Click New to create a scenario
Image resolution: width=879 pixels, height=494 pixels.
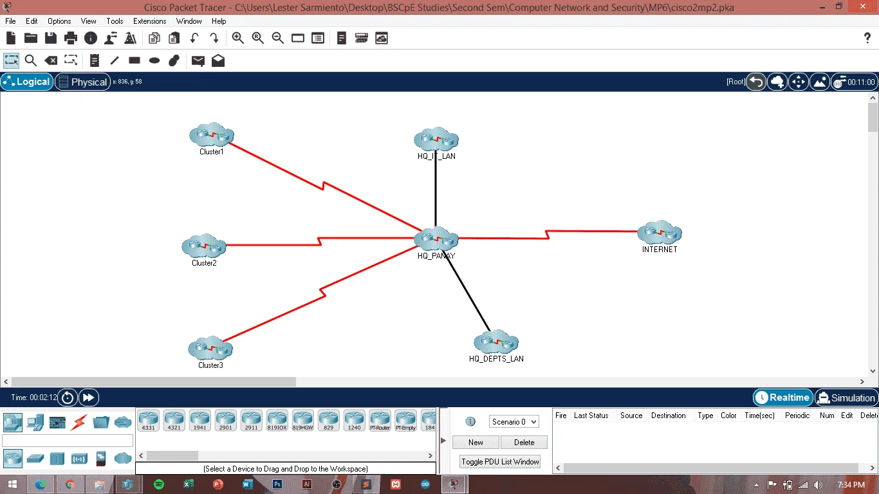point(476,442)
